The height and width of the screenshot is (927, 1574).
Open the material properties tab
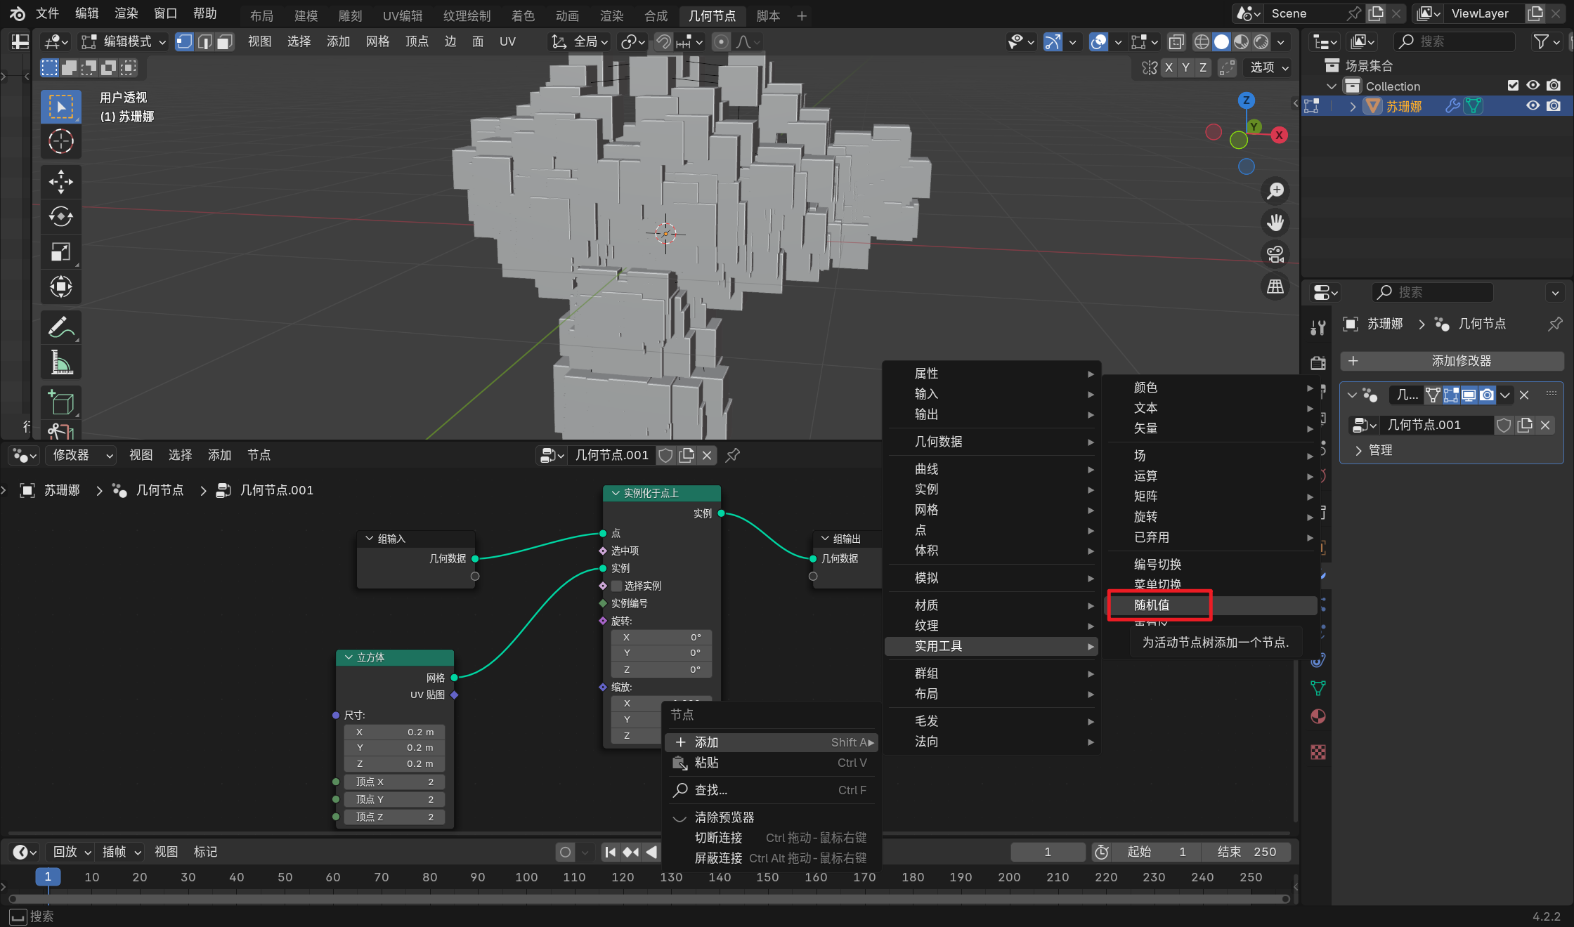tap(1318, 716)
